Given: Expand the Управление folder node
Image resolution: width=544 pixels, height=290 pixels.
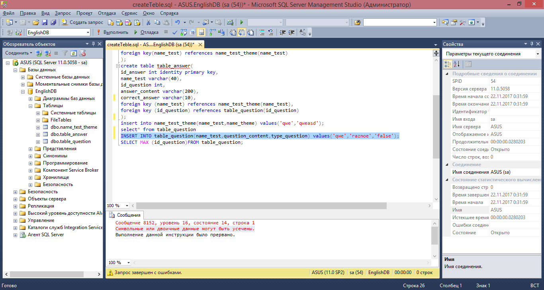Looking at the screenshot, I should [x=15, y=220].
